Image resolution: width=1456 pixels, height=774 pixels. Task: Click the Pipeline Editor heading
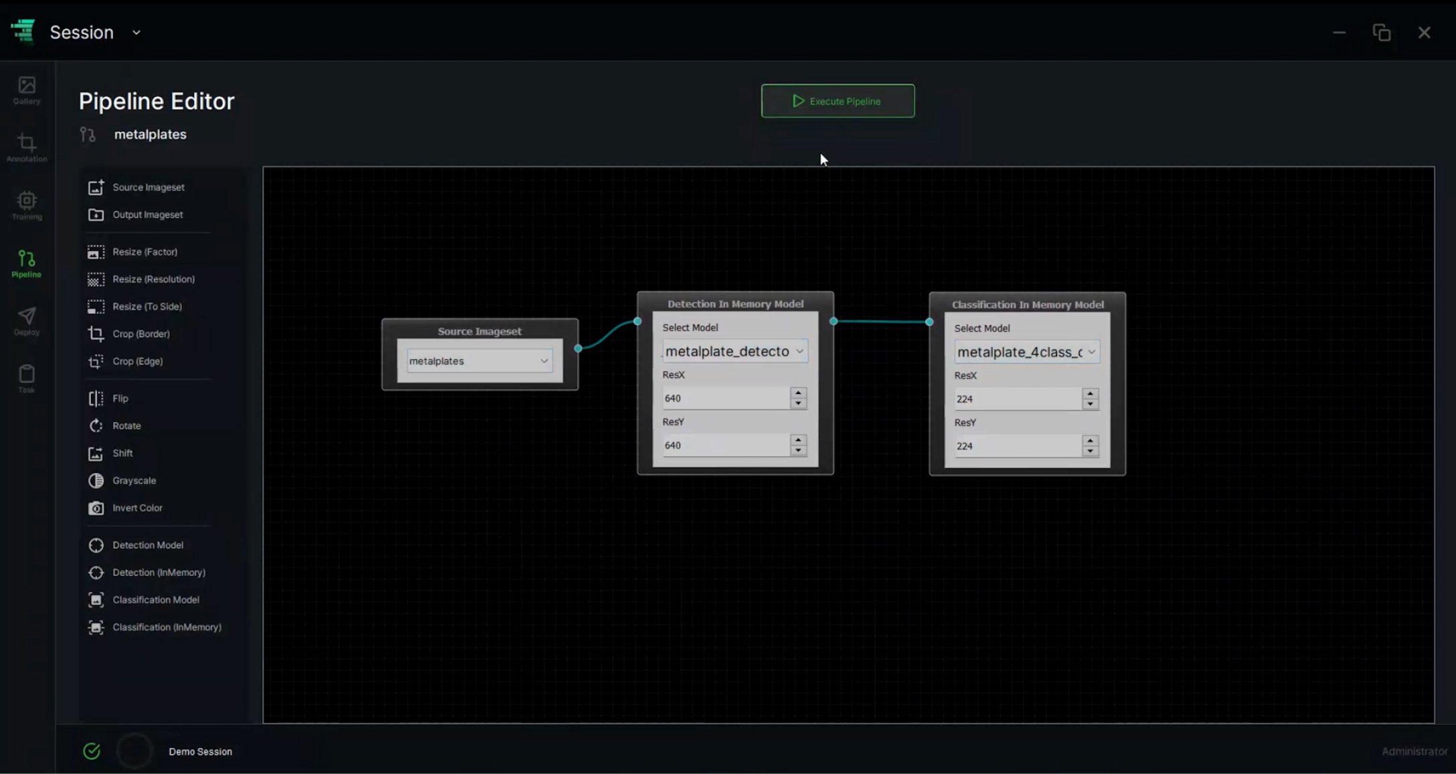click(x=157, y=101)
